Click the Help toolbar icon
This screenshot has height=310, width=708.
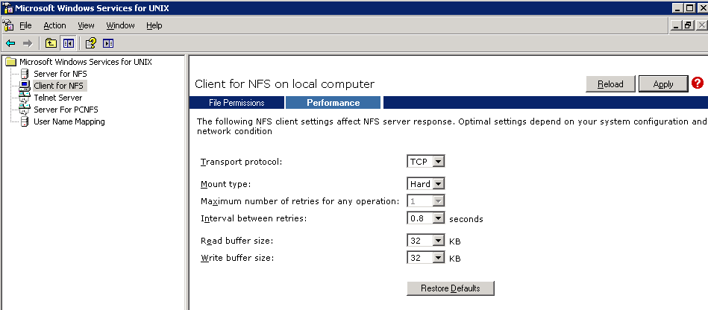pyautogui.click(x=91, y=43)
